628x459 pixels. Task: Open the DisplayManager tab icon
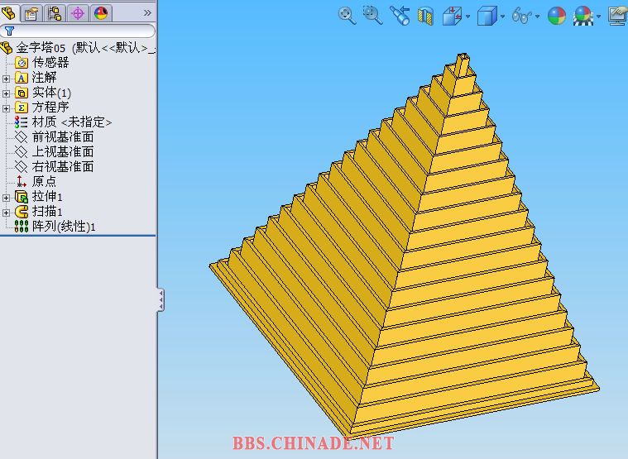101,12
